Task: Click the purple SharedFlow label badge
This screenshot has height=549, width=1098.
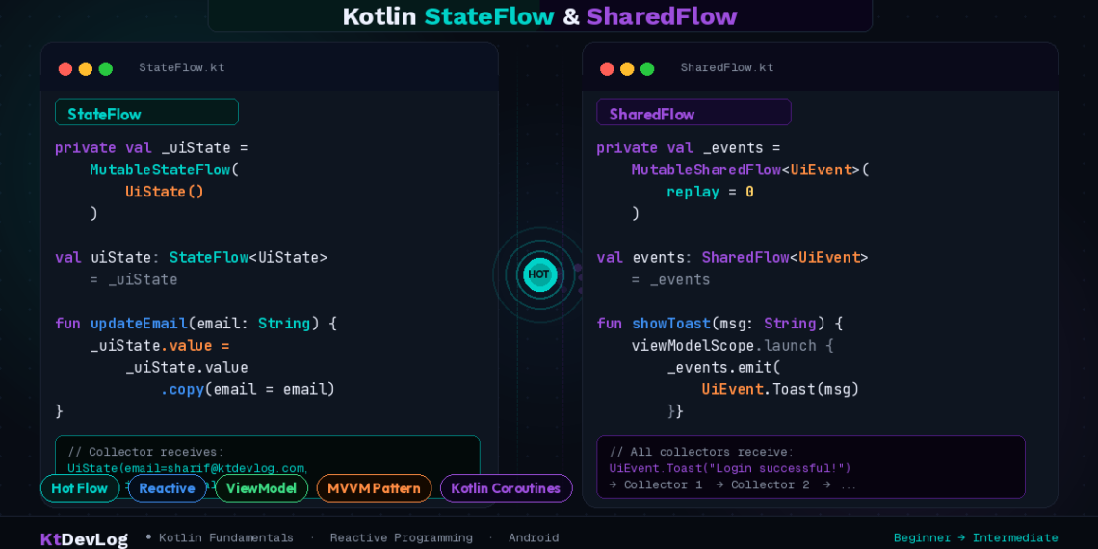Action: tap(693, 113)
